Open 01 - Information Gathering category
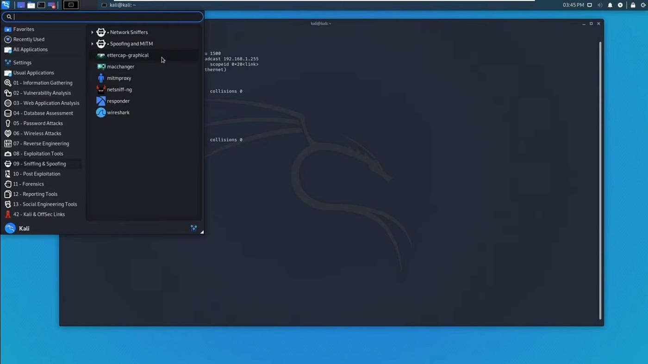This screenshot has height=364, width=648. point(43,83)
